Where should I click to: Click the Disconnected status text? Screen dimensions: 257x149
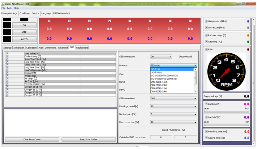[x=185, y=57]
